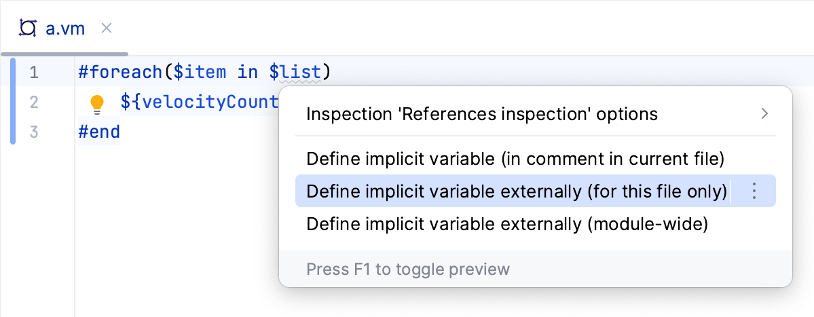Viewport: 814px width, 317px height.
Task: Click the blue change marker in the gutter
Action: (x=12, y=102)
